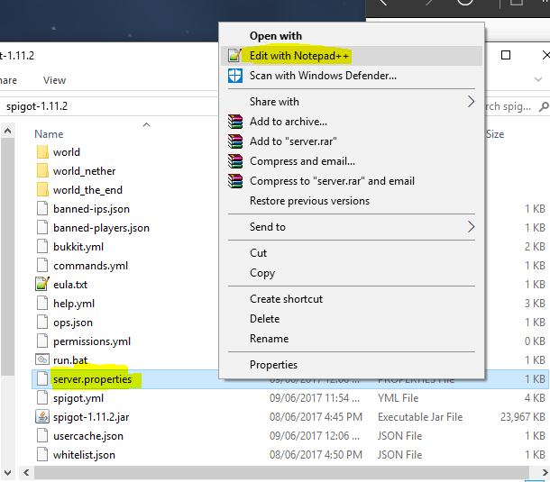This screenshot has height=482, width=550.
Task: Select the spigot.yml file
Action: [x=78, y=398]
